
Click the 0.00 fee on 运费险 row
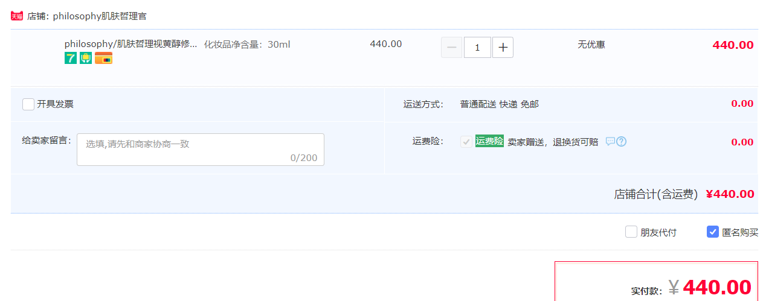pos(742,142)
